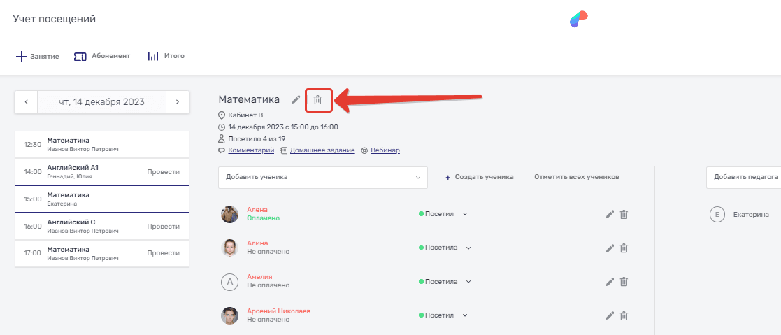Click the trash icon next to Математика title

[x=317, y=100]
